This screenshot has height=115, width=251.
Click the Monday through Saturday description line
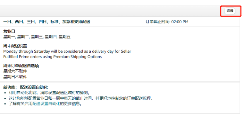pyautogui.click(x=67, y=51)
